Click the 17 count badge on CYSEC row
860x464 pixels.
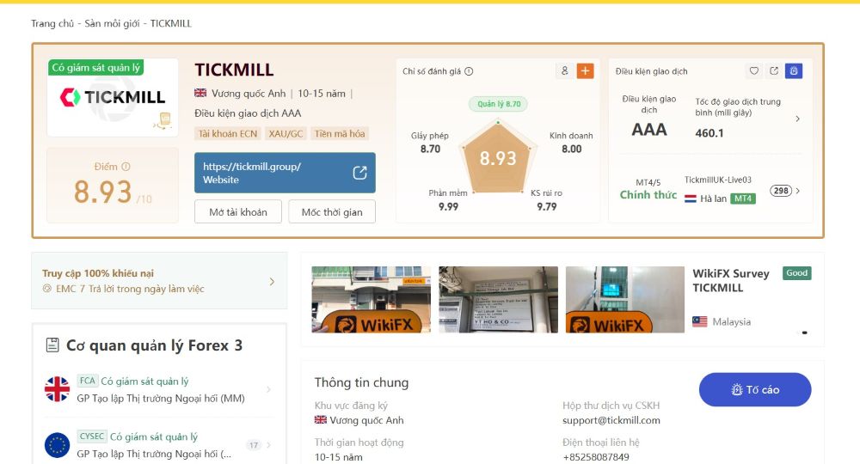point(254,445)
